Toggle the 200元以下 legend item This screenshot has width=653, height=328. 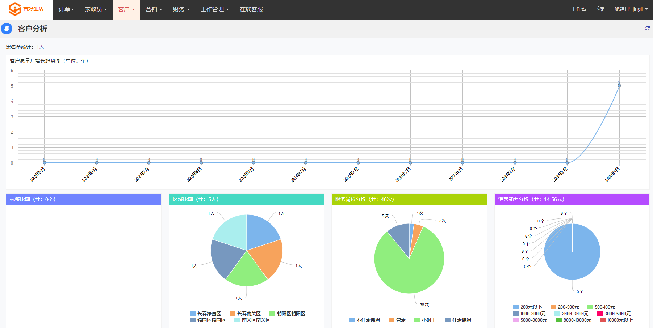click(x=528, y=307)
